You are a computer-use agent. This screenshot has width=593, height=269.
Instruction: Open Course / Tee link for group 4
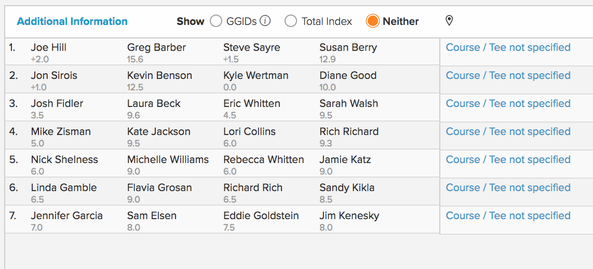pos(508,131)
